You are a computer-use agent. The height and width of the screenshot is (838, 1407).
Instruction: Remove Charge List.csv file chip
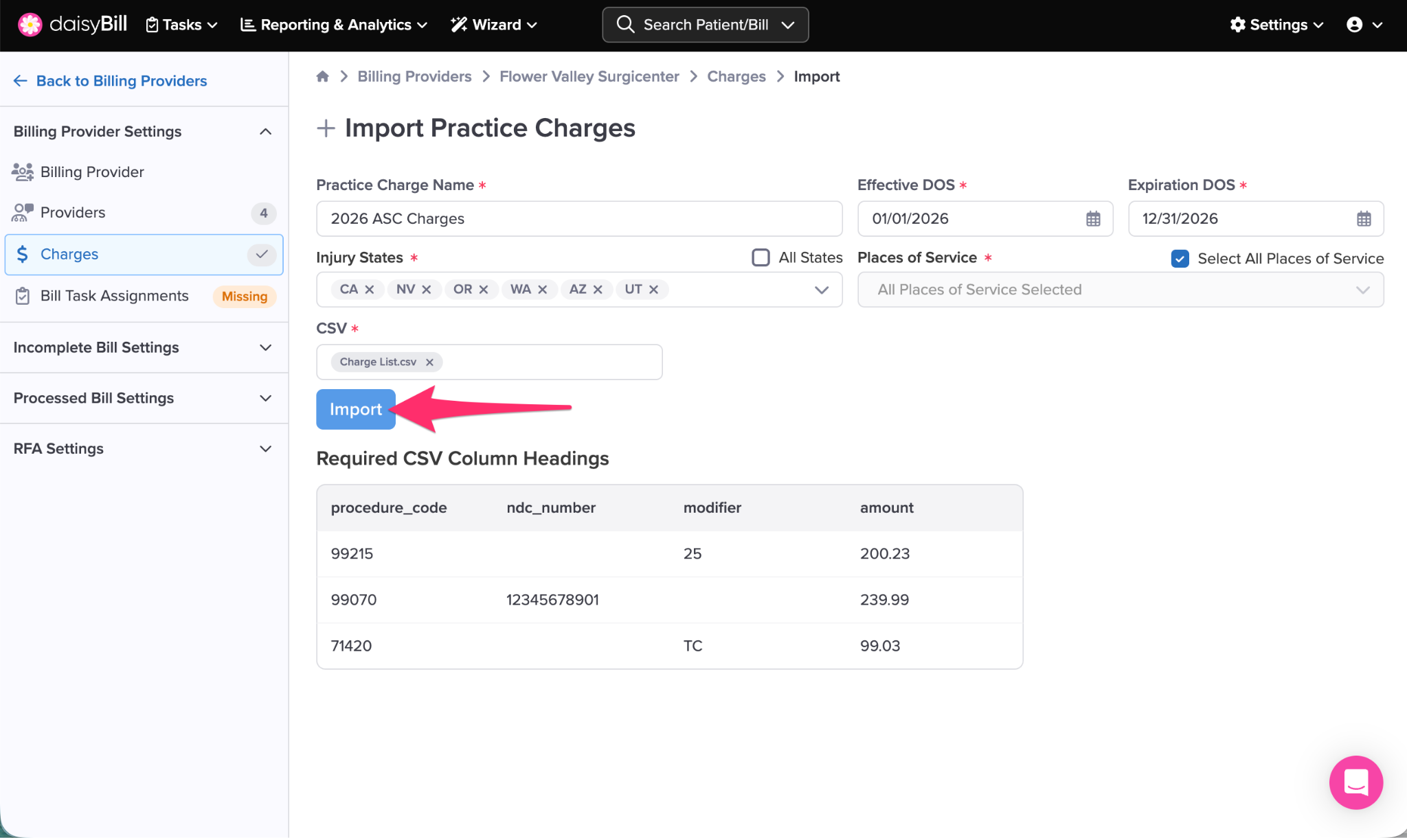click(x=429, y=362)
